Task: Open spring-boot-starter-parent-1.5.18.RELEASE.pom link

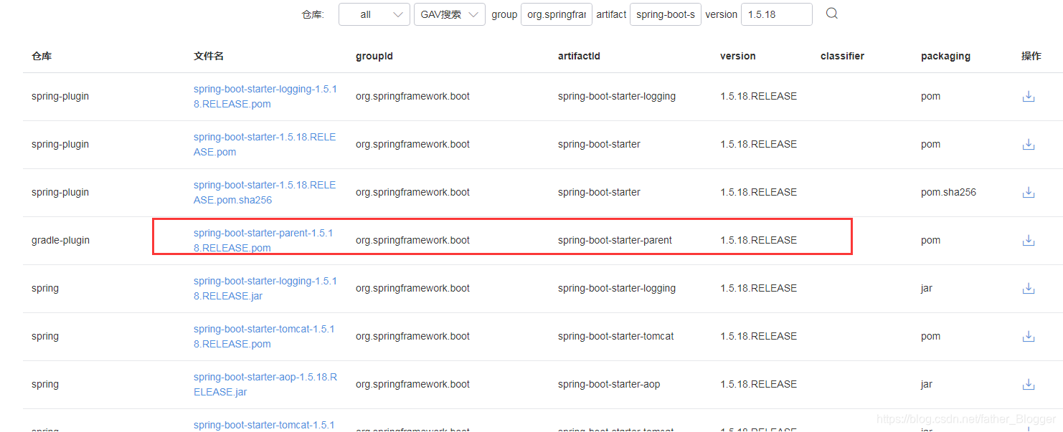Action: [263, 240]
